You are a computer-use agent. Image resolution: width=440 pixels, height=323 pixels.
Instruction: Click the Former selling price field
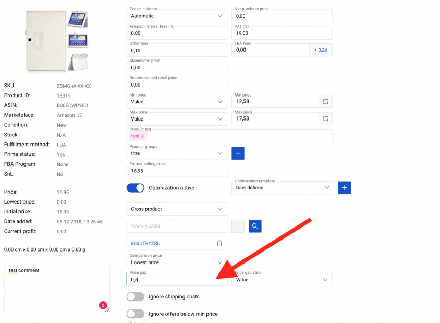(x=177, y=171)
